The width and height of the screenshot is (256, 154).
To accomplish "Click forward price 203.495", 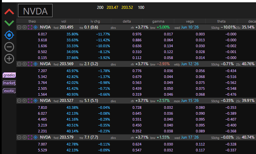I will [66, 27].
